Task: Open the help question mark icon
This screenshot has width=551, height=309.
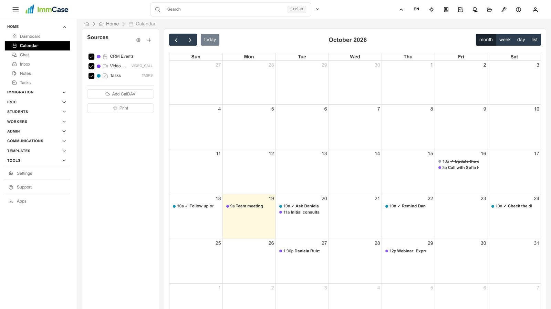Action: click(x=518, y=10)
